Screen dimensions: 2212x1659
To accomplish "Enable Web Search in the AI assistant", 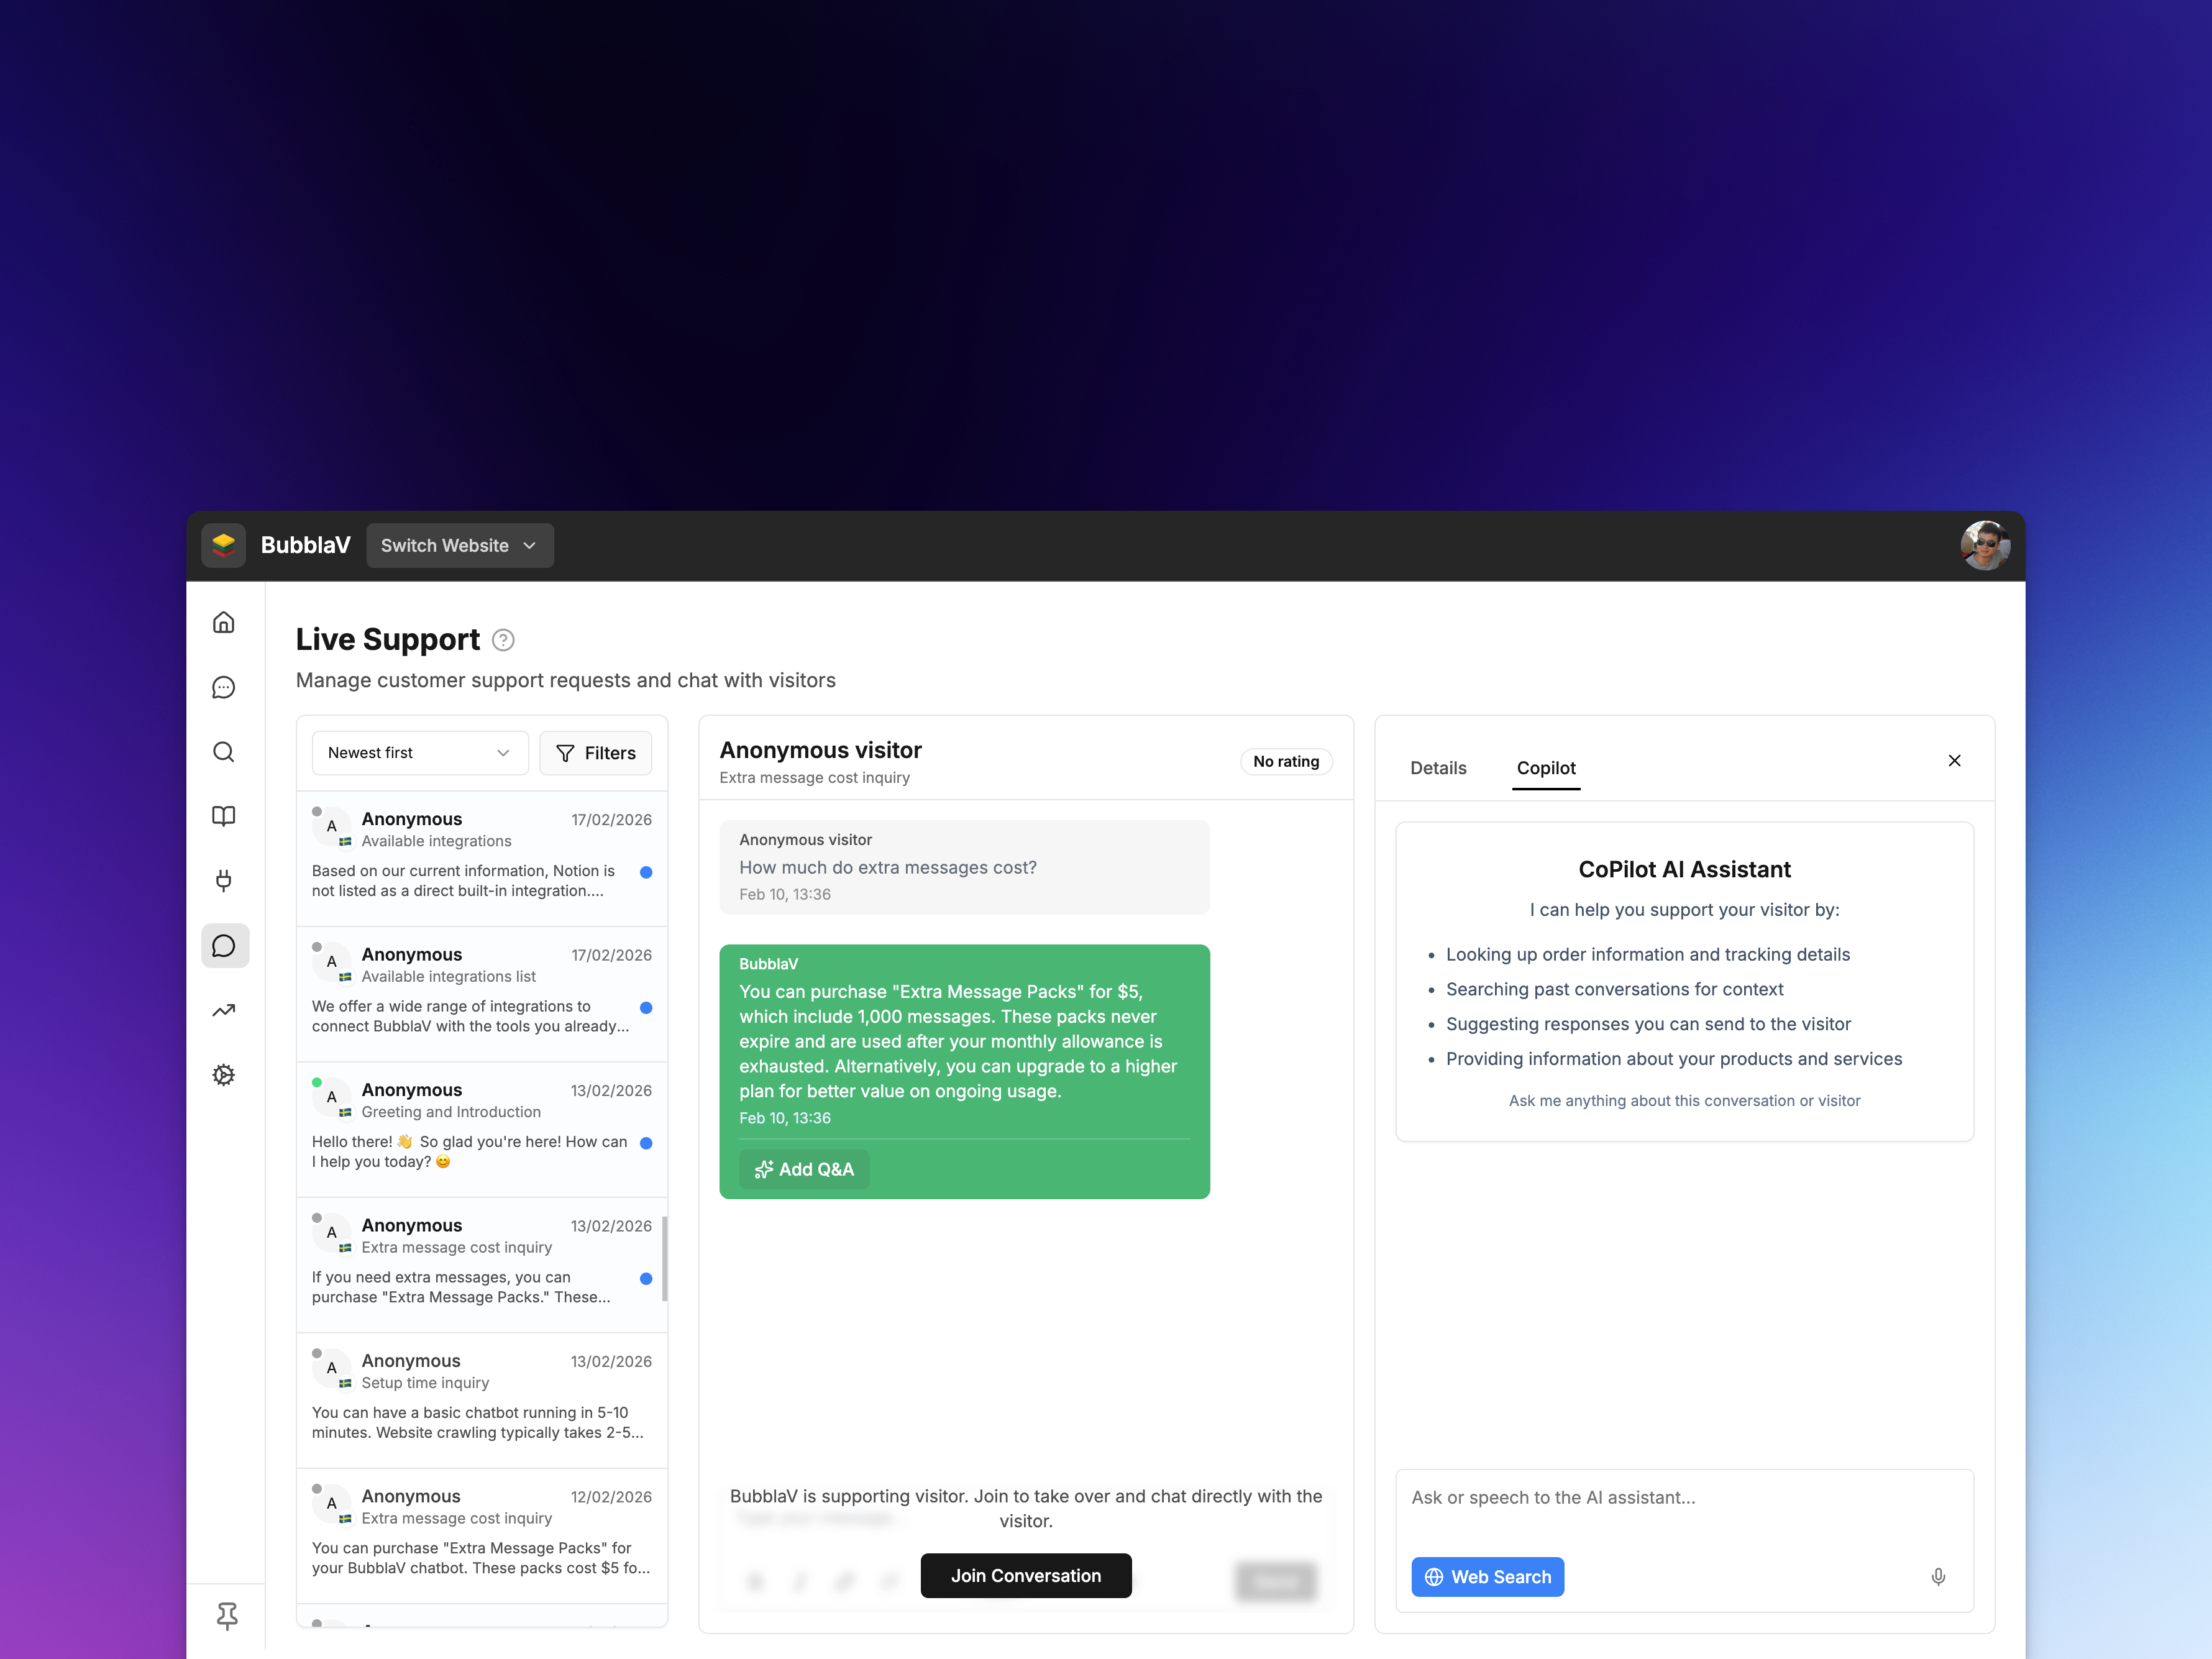I will (1487, 1576).
